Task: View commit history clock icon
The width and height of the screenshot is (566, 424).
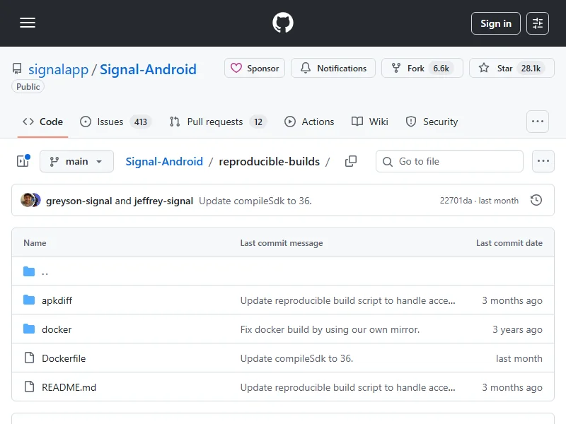Action: coord(536,201)
